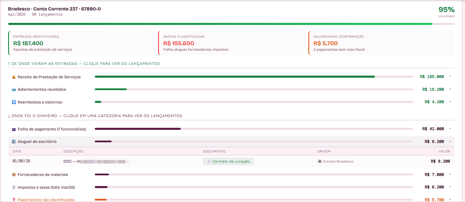Click the document icon for Impostos e taxas
The width and height of the screenshot is (465, 202).
click(x=14, y=187)
